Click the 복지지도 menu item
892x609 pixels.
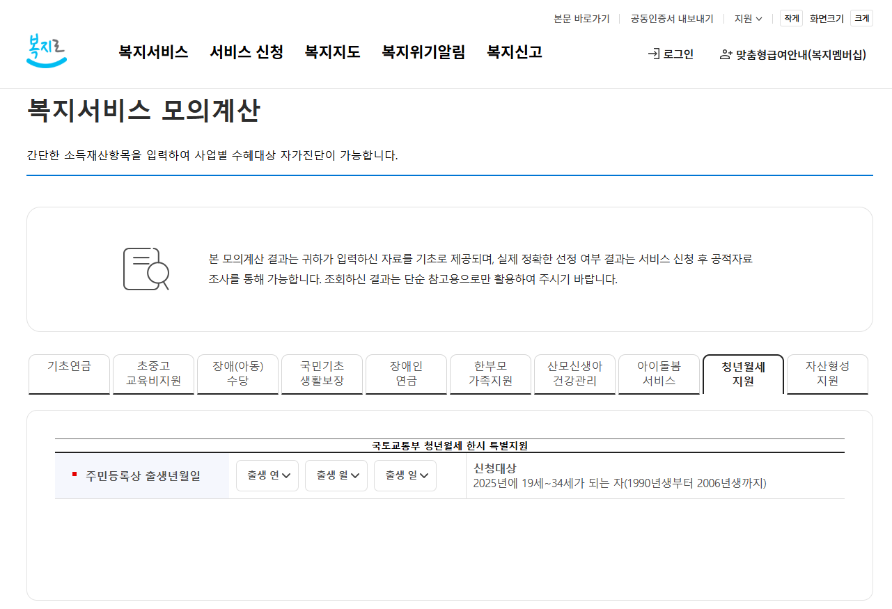tap(331, 52)
